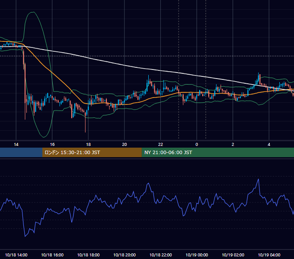The image size is (294, 259).
Task: Click the 4 hour axis label
Action: [x=269, y=145]
